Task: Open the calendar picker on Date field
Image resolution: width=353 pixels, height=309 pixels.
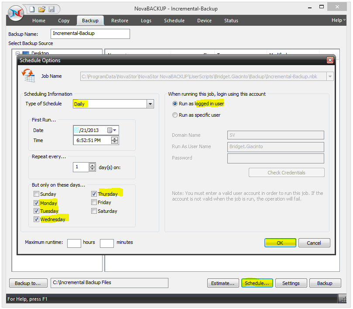Action: pyautogui.click(x=112, y=130)
